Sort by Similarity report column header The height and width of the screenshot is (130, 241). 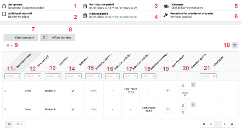pyautogui.click(x=104, y=61)
